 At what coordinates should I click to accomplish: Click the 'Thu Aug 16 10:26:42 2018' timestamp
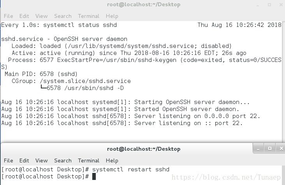(x=239, y=25)
